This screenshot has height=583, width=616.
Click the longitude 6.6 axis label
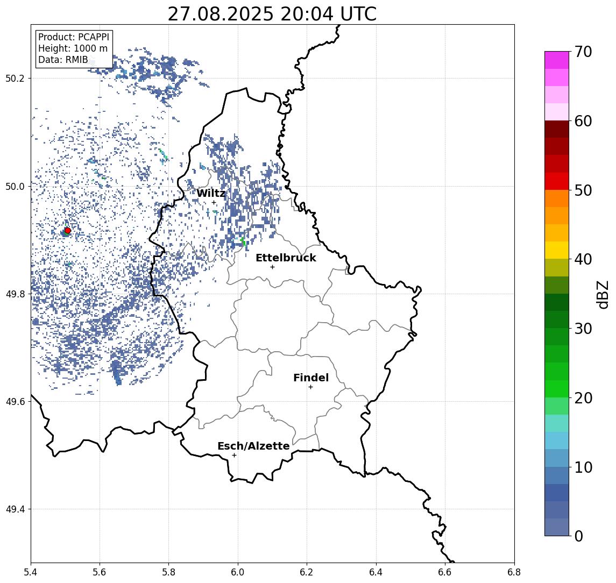[x=445, y=572]
